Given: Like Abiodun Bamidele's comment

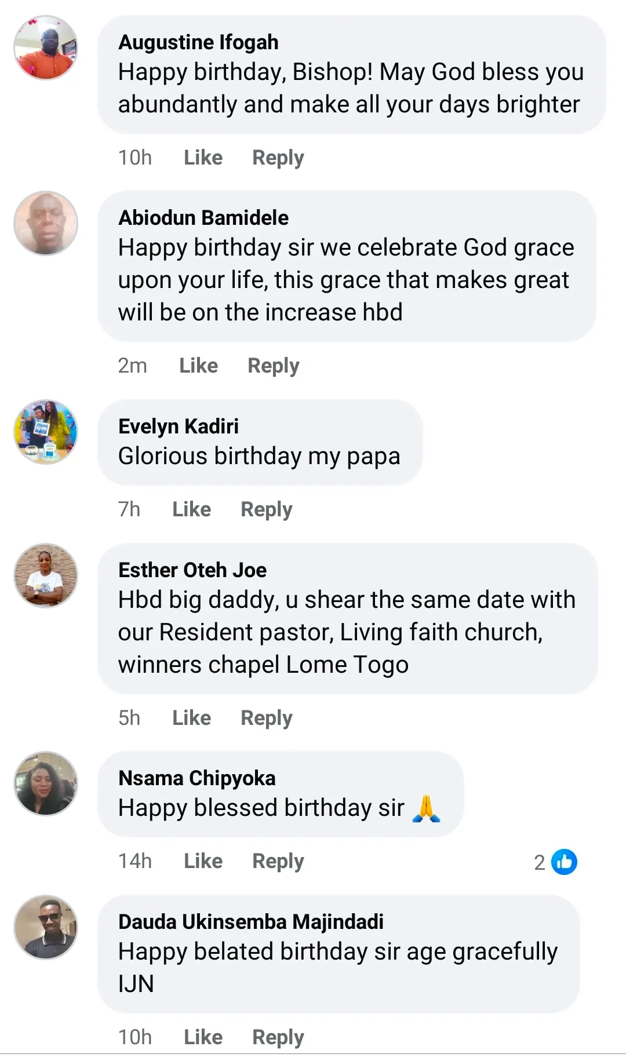Looking at the screenshot, I should (x=198, y=366).
